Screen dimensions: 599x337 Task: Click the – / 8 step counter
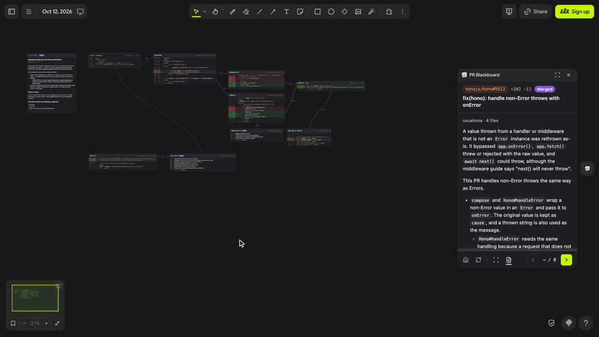(x=549, y=260)
